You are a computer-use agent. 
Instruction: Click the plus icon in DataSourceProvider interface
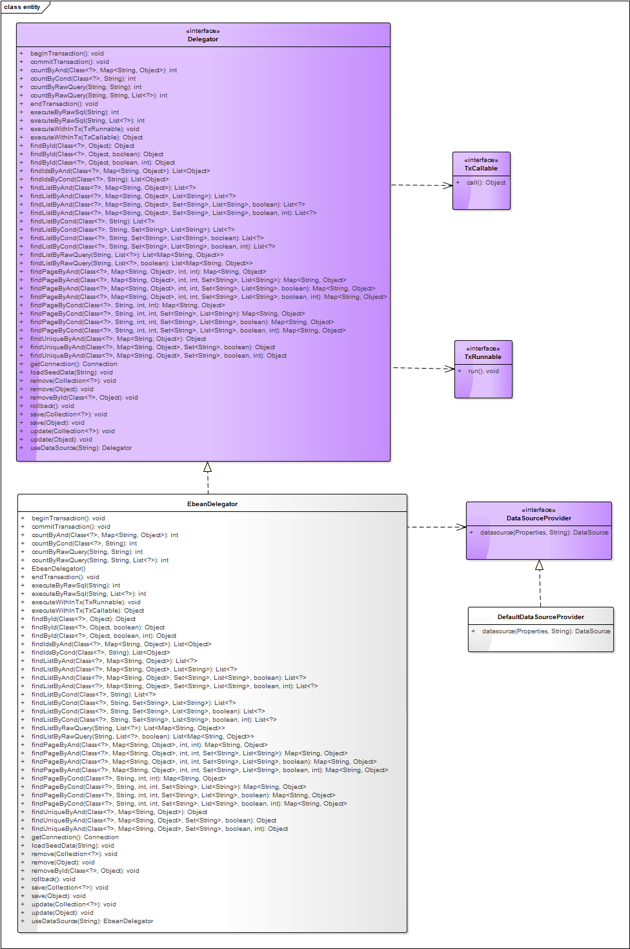(471, 533)
